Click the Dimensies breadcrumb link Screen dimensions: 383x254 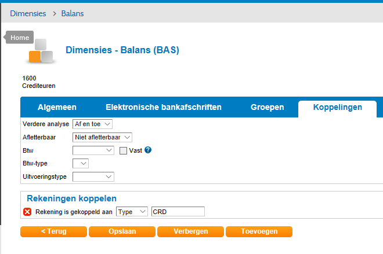pyautogui.click(x=28, y=13)
